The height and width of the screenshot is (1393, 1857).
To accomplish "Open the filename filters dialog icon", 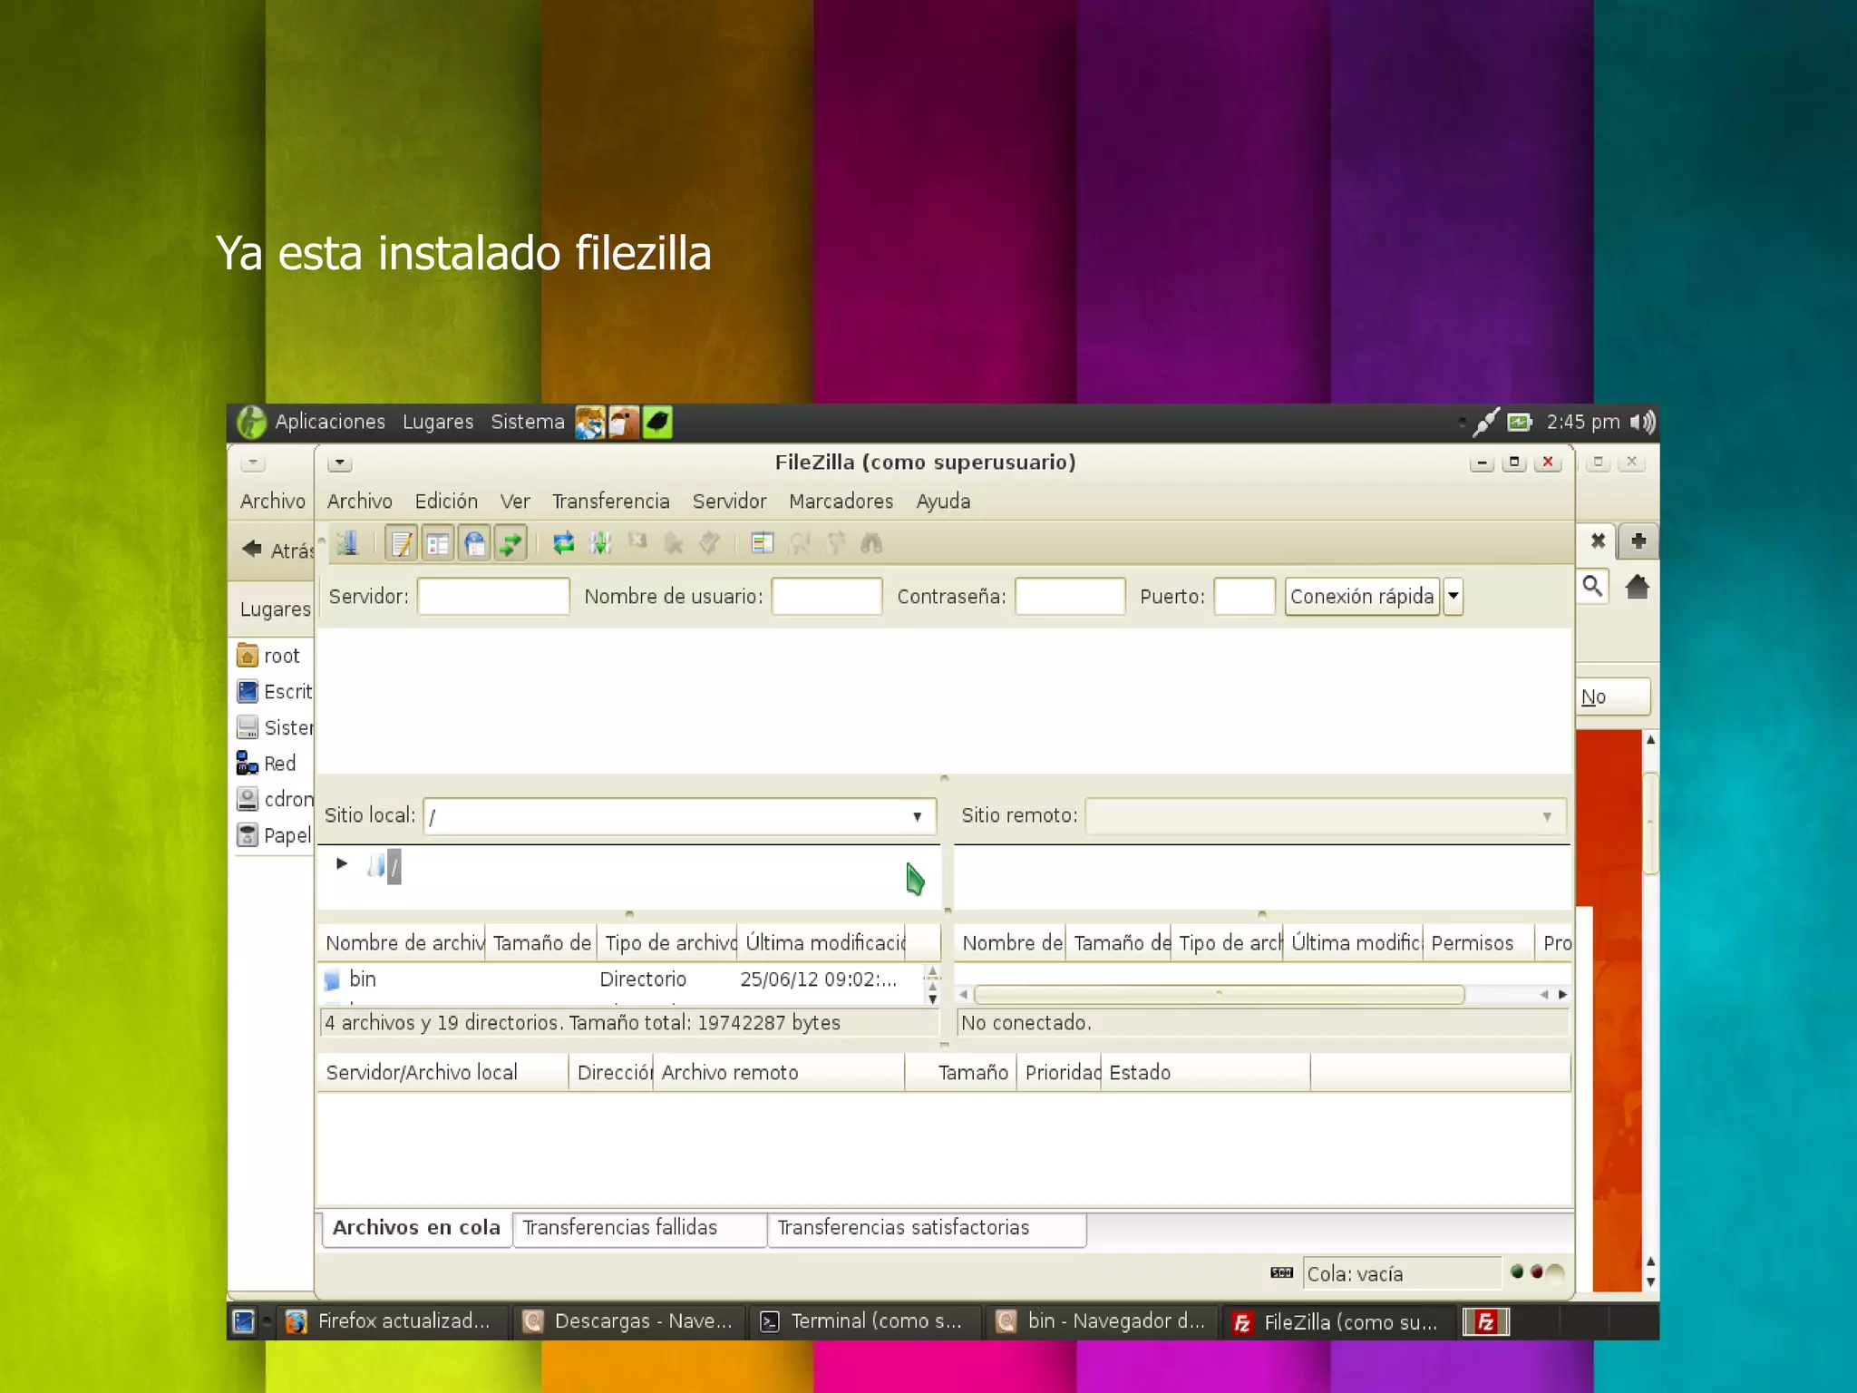I will coord(763,543).
